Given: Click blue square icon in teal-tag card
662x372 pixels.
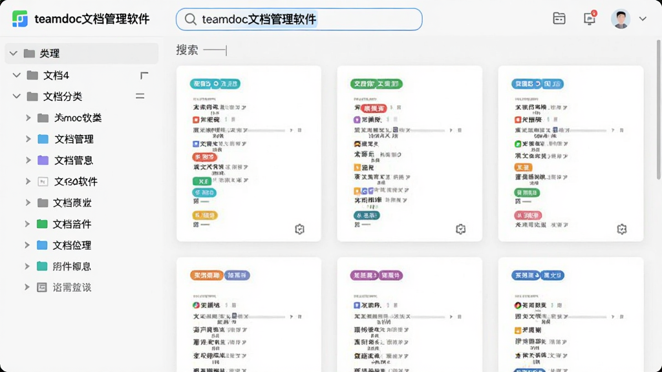Looking at the screenshot, I should pos(196,144).
